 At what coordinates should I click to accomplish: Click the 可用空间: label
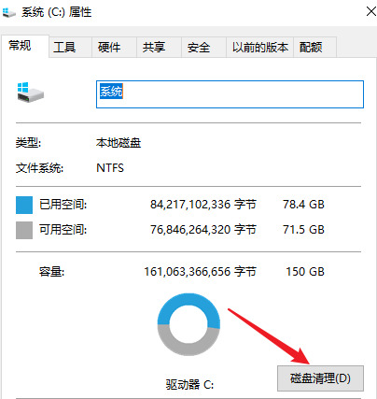point(63,230)
